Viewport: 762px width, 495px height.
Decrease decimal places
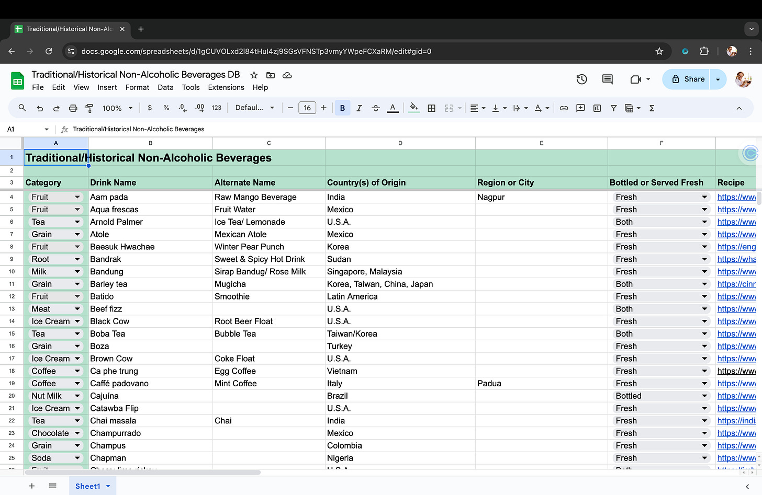(182, 108)
